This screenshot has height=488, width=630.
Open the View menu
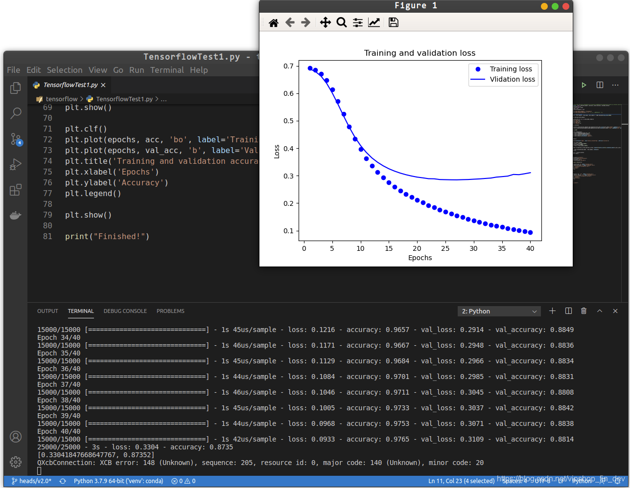click(98, 70)
